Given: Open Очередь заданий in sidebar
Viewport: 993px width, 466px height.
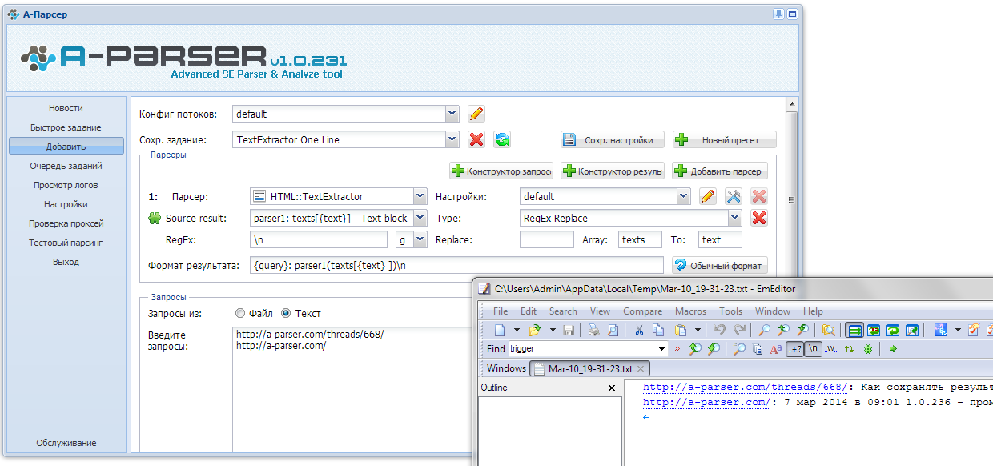Looking at the screenshot, I should pos(66,166).
